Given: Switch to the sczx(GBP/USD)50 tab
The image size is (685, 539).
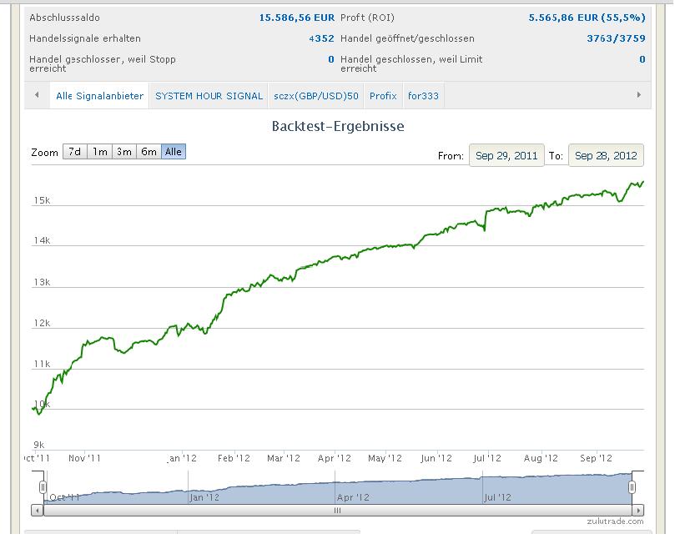Looking at the screenshot, I should [x=315, y=96].
